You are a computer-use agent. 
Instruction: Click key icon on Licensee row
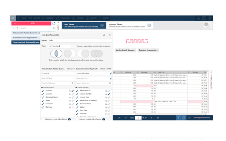[73, 94]
